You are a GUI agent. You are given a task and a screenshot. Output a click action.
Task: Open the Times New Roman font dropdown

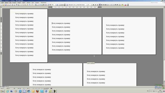[x=87, y=5]
